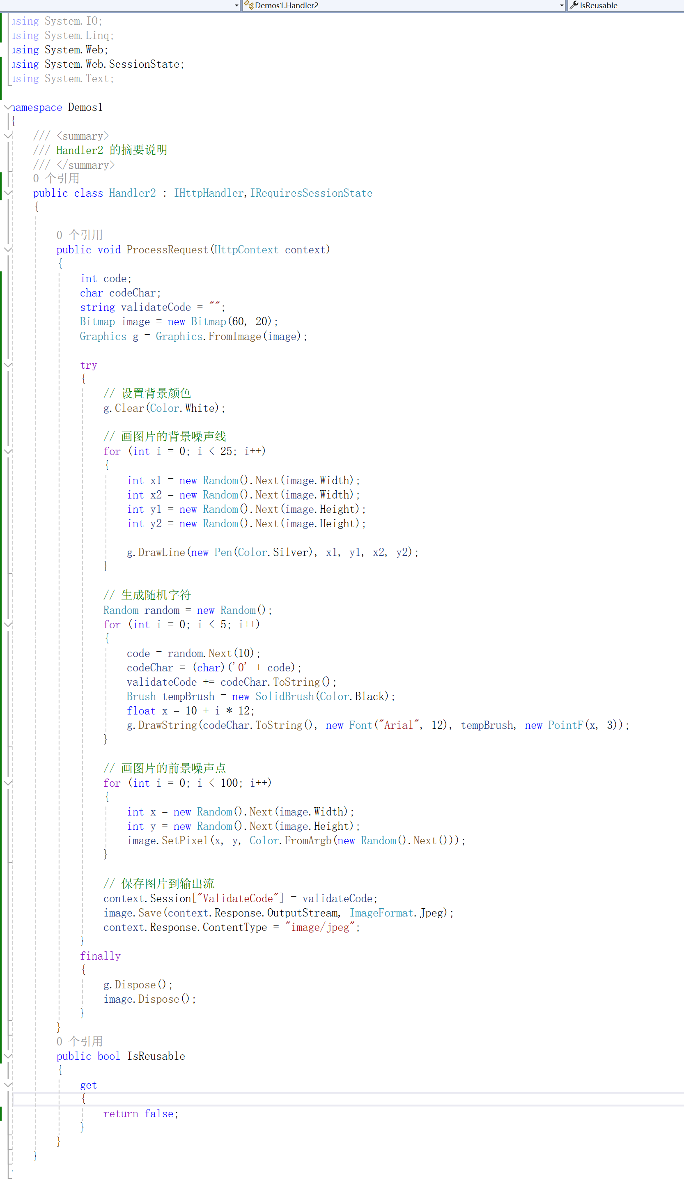Collapse the for loop with i < 25

(x=7, y=452)
